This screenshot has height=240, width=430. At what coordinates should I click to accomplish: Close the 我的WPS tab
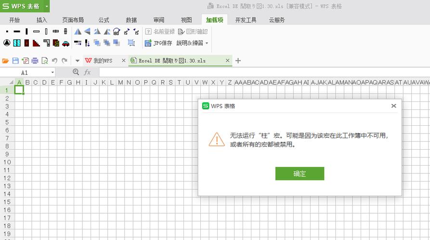124,60
